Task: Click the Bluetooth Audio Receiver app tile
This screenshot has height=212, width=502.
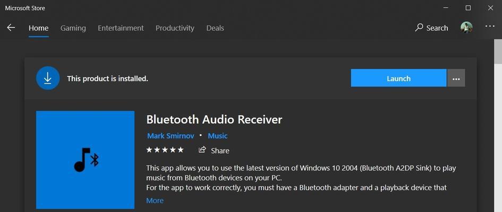Action: coord(85,160)
